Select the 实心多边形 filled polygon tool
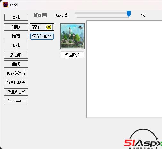Viewport: 162px width, 149px height. tap(16, 73)
